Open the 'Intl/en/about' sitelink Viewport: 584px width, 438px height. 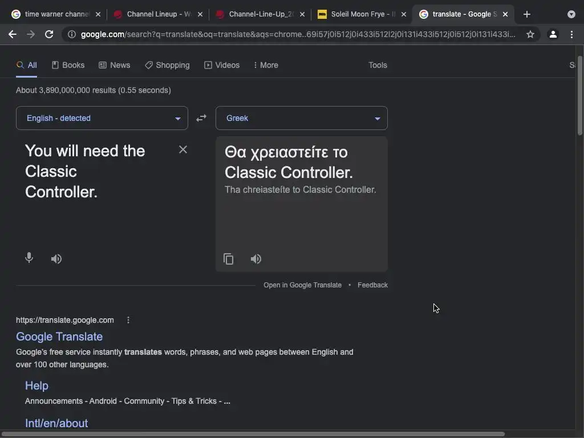point(56,424)
